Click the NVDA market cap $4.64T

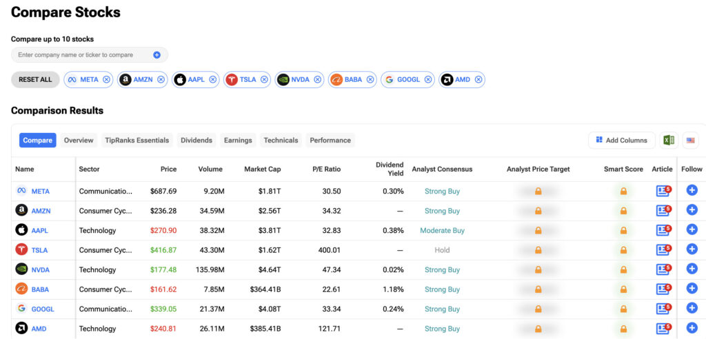tap(270, 269)
